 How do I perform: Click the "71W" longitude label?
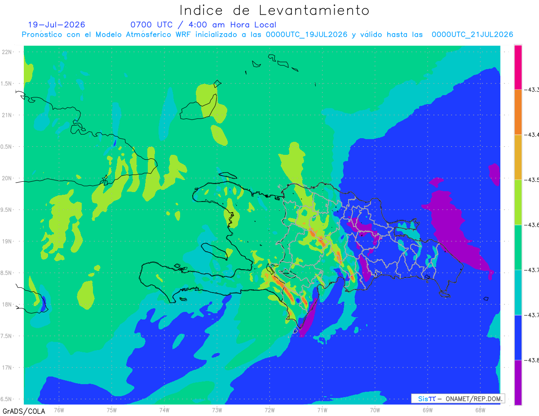coord(322,410)
